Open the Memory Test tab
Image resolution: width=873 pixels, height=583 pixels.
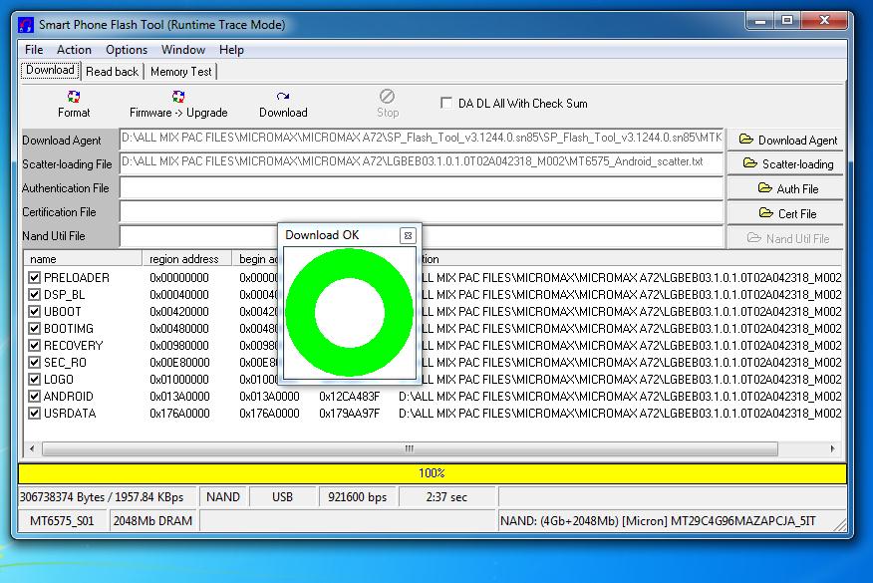[x=180, y=71]
